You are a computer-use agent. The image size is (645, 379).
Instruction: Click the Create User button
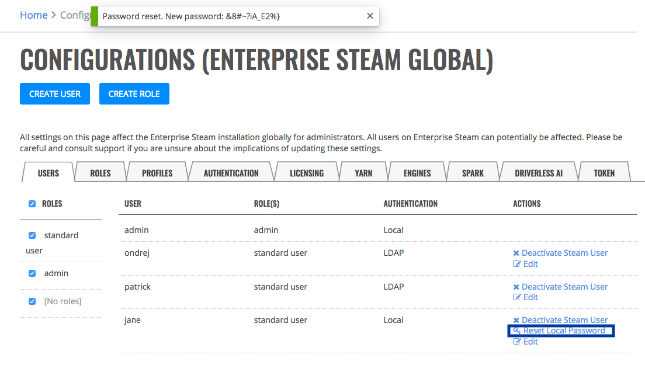tap(55, 93)
